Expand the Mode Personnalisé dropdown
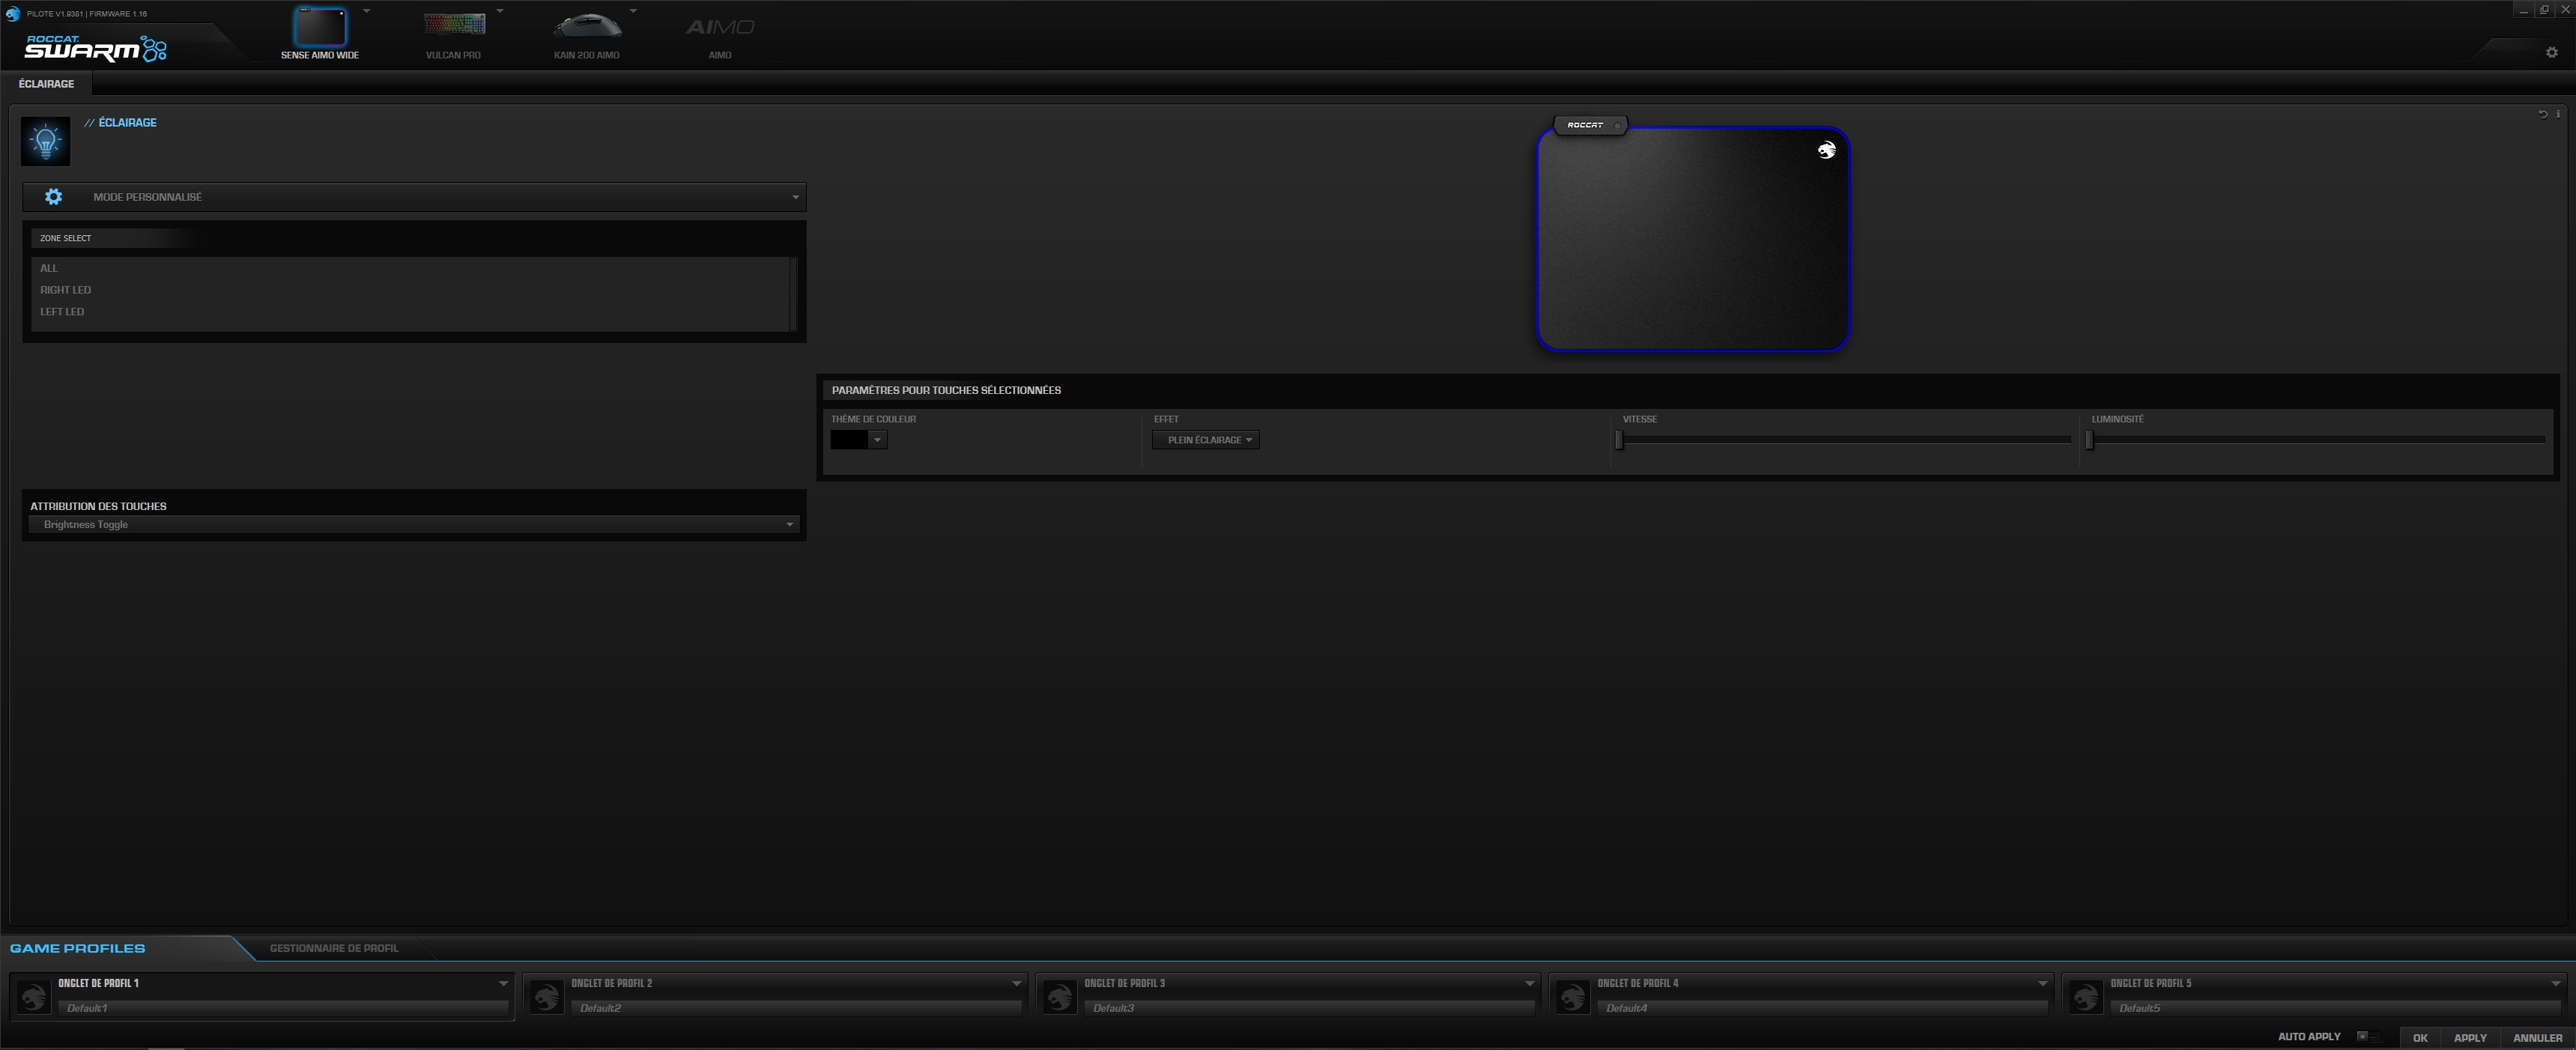 795,197
